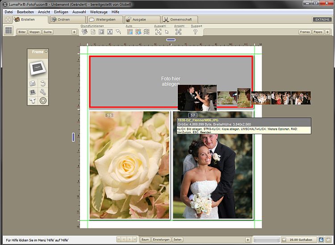
Task: Click the layers icon in Frame panel
Action: point(33,84)
